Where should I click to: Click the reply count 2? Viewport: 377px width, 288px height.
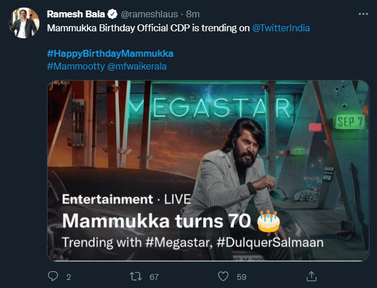68,277
